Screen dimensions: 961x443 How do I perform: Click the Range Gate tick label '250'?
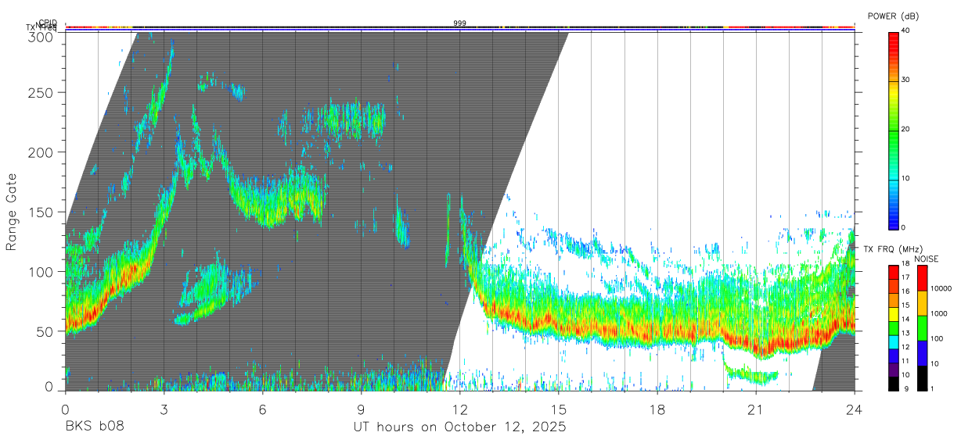(41, 92)
